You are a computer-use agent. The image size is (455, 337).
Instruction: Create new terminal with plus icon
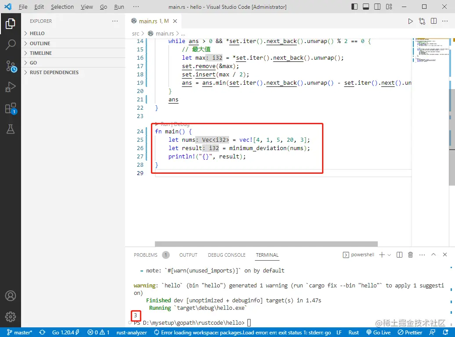click(x=382, y=255)
